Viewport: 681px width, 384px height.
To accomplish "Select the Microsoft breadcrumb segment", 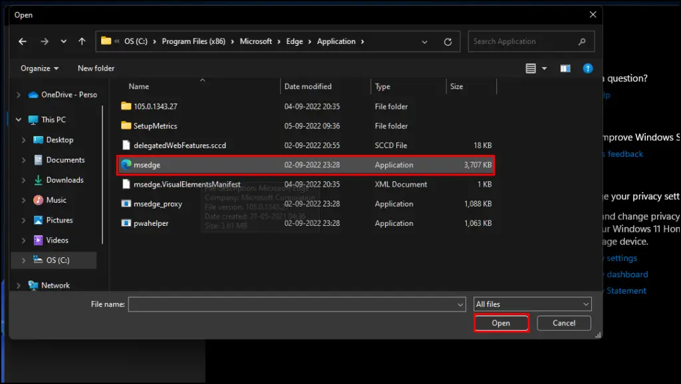I will pos(256,41).
